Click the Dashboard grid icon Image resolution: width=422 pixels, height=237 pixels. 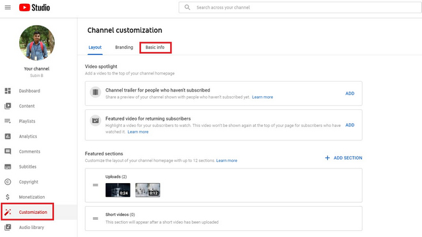point(8,91)
